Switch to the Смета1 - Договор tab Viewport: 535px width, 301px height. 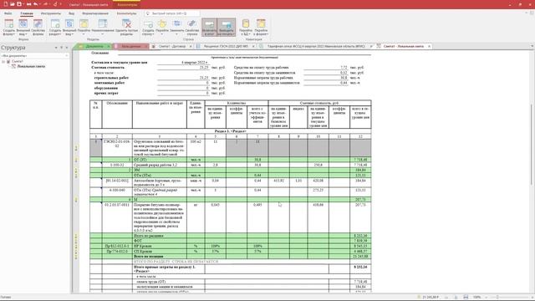[x=172, y=46]
